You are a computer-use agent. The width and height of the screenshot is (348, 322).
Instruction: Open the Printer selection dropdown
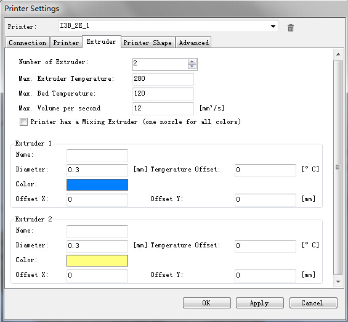tap(168, 26)
